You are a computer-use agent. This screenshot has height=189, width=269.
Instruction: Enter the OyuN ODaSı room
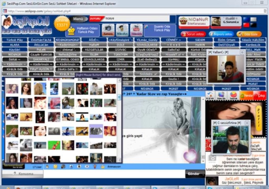click(147, 50)
